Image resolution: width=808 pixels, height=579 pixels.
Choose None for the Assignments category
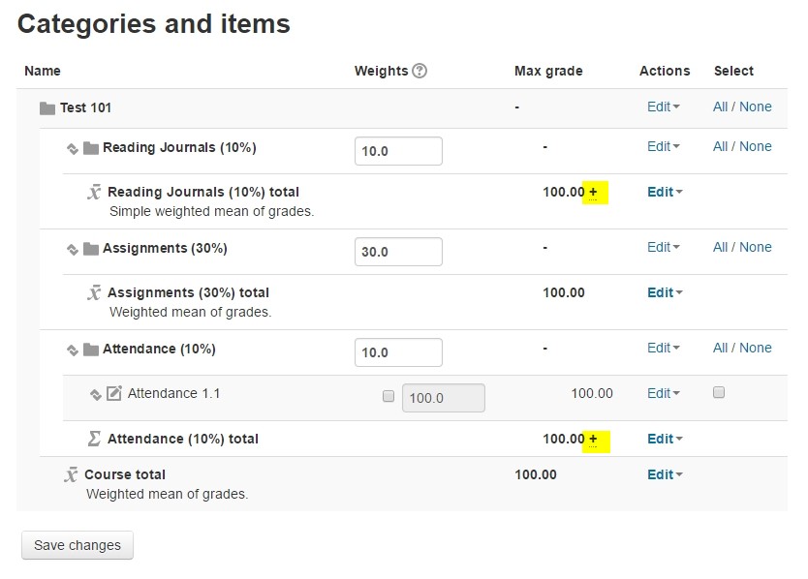pos(756,247)
